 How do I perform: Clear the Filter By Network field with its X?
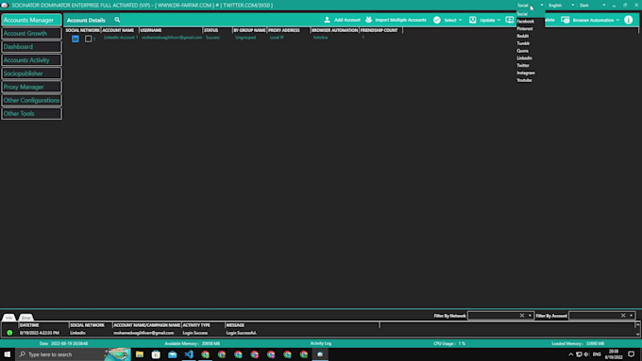522,315
